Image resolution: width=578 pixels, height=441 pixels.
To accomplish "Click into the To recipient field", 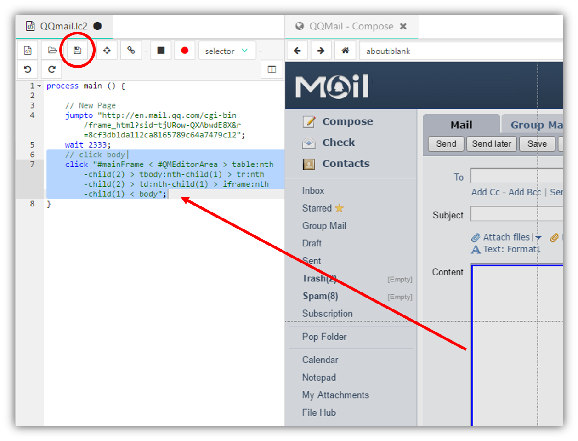I will point(517,176).
